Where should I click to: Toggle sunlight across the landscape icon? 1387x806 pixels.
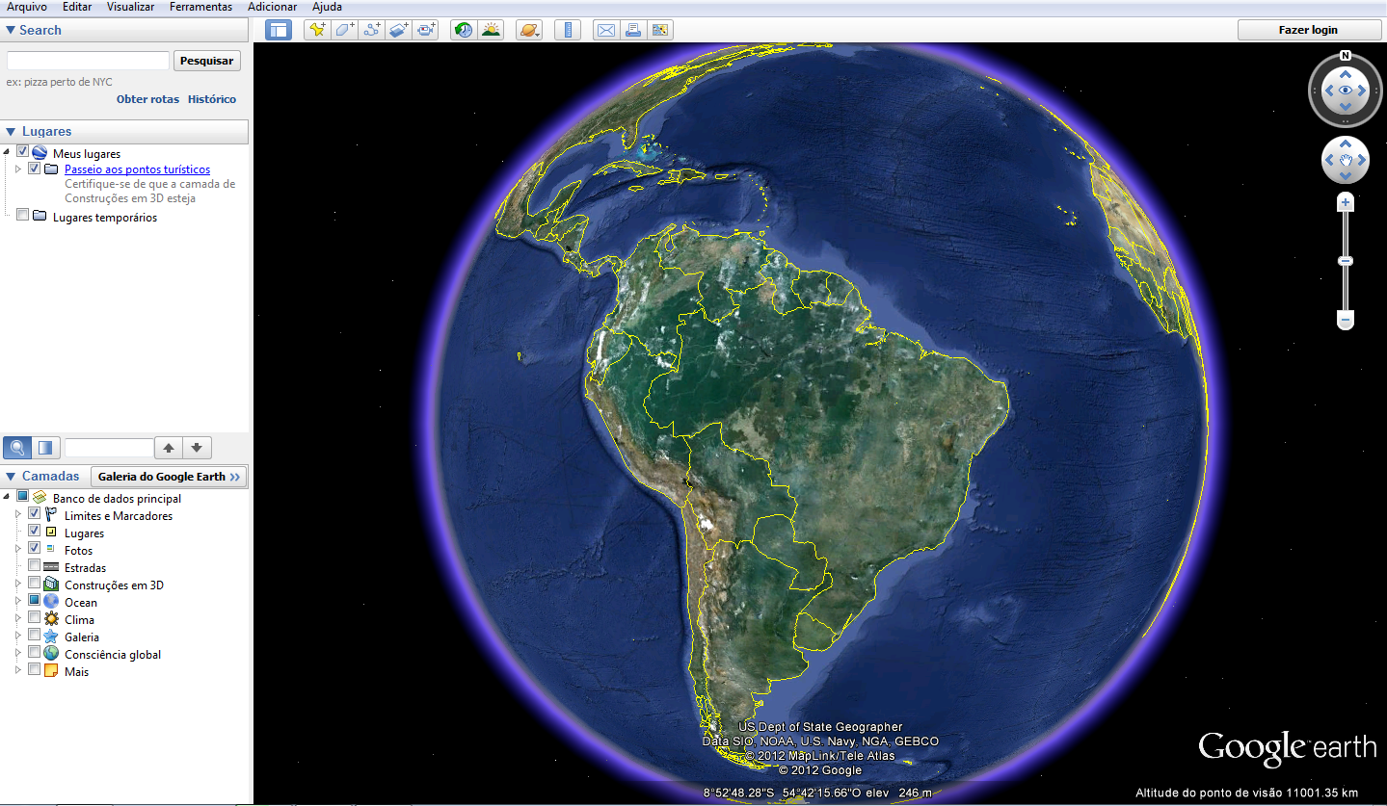[x=491, y=30]
